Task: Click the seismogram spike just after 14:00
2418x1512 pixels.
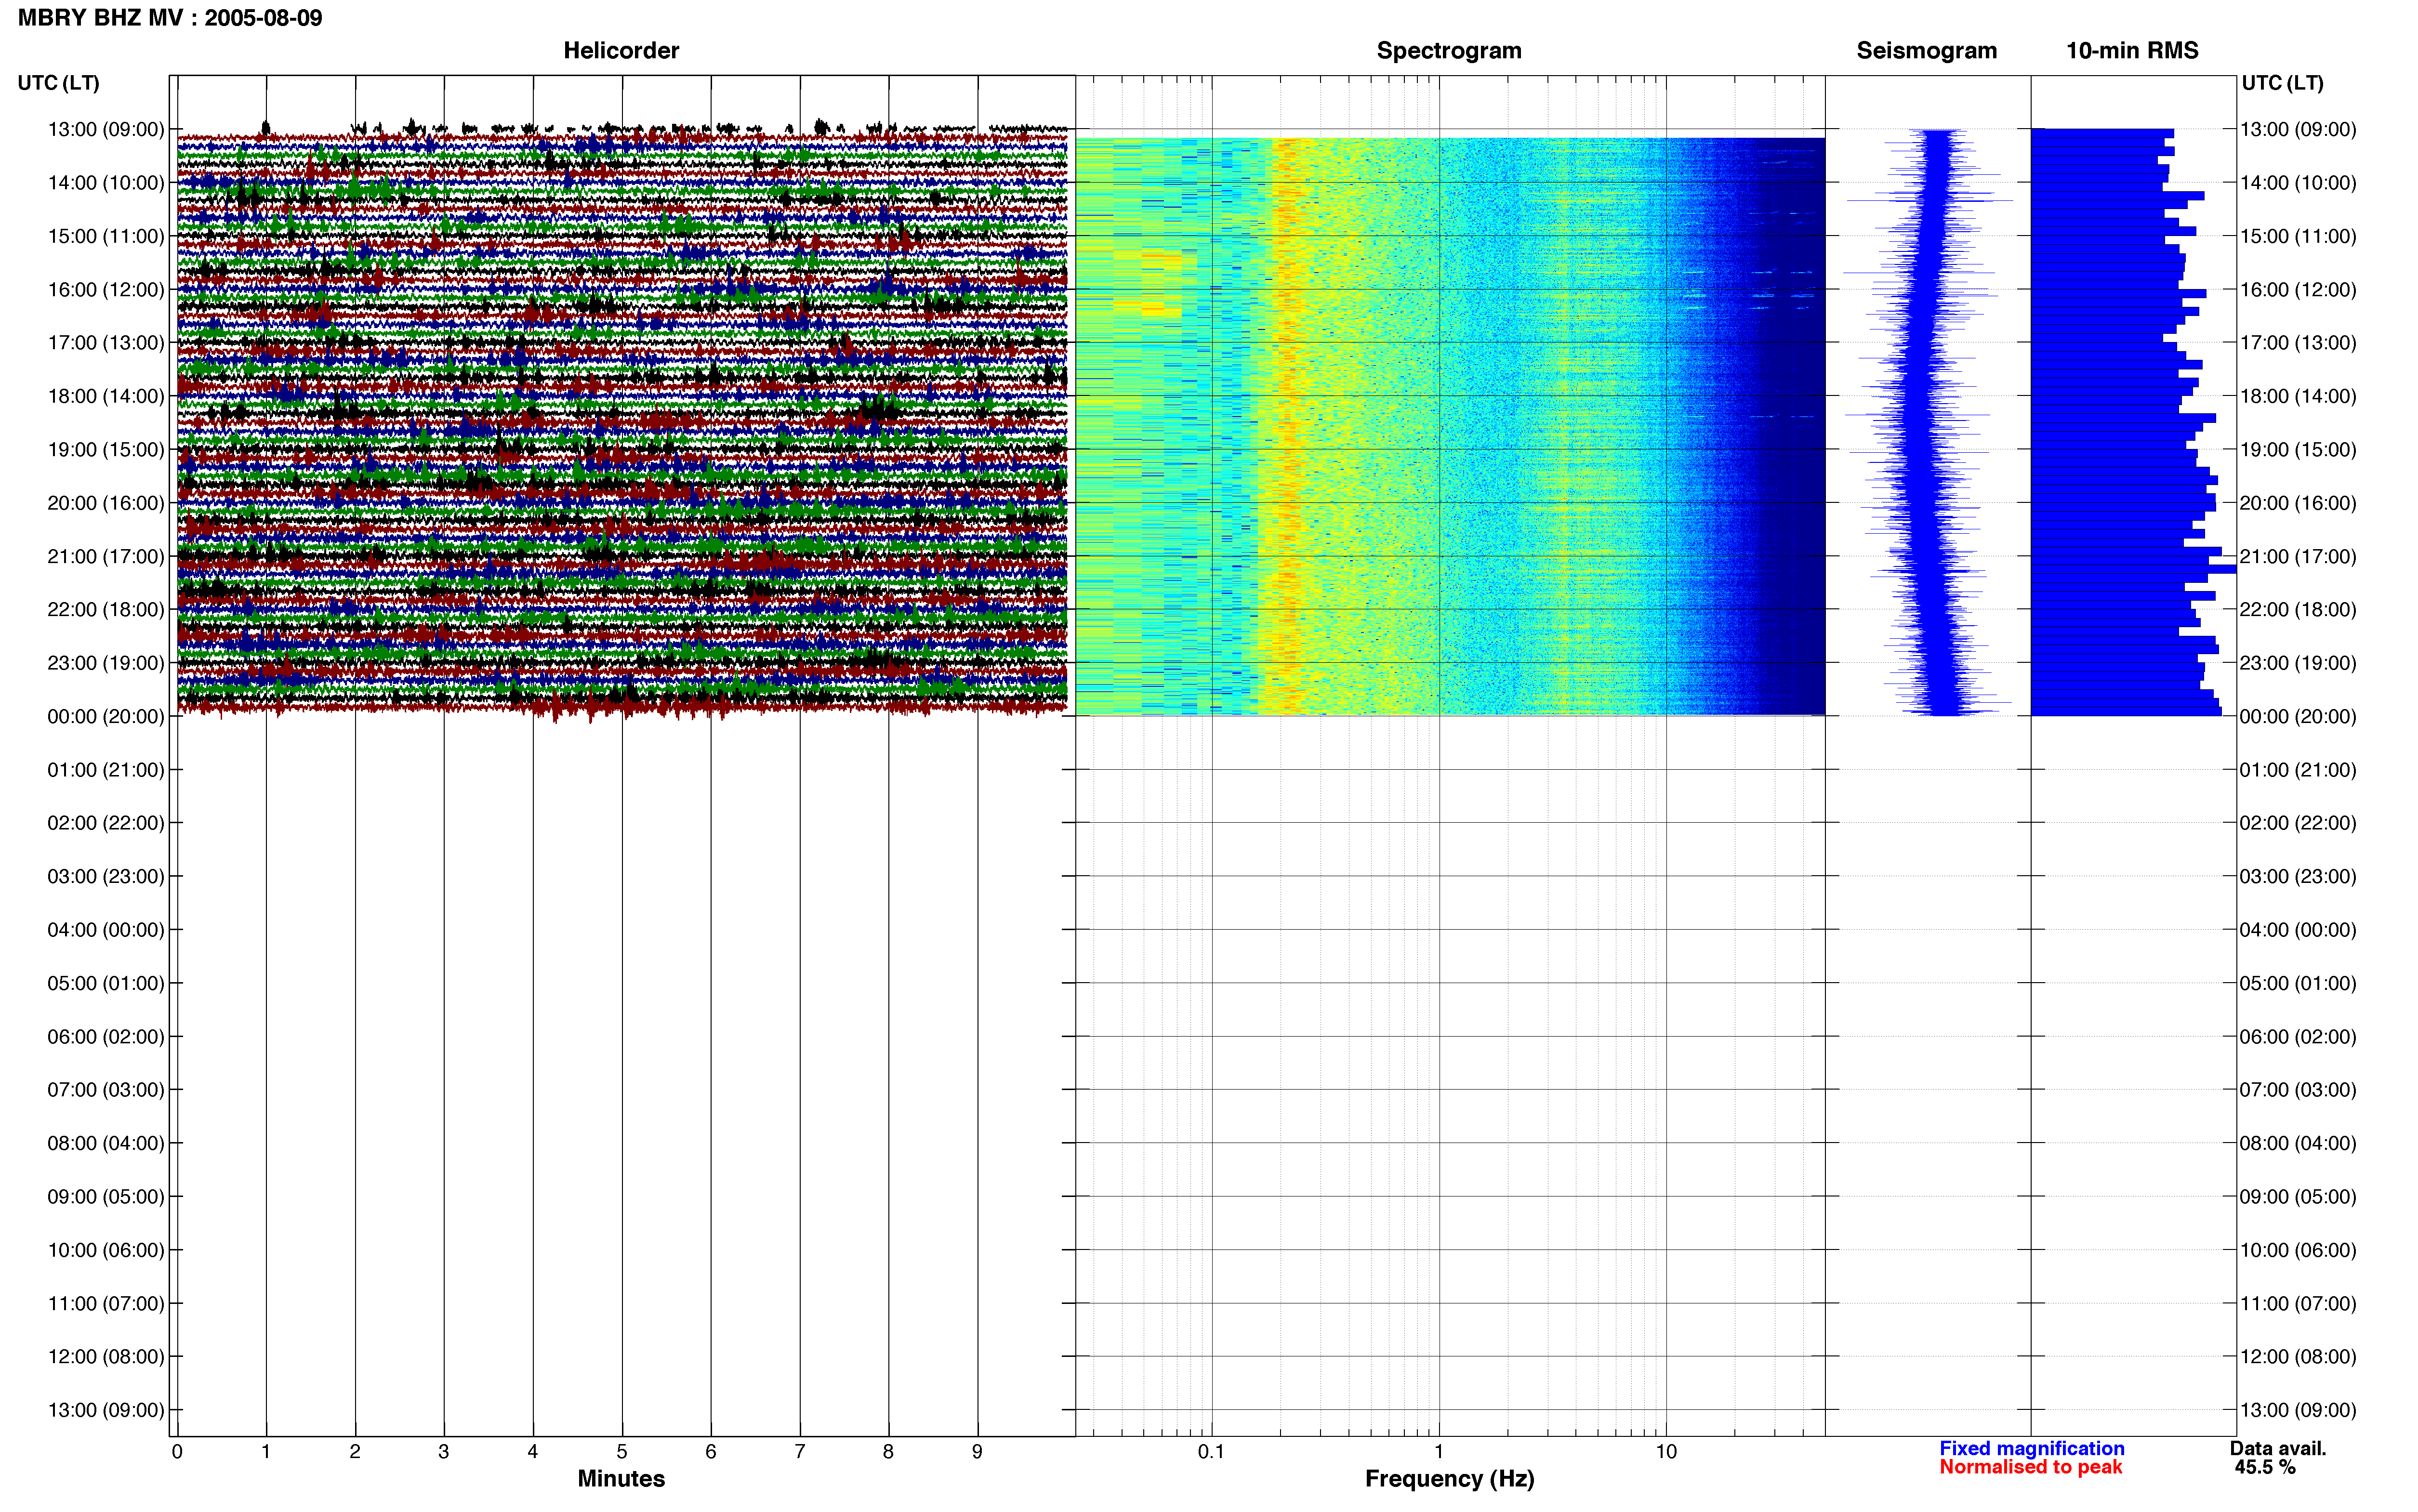Action: (1929, 201)
